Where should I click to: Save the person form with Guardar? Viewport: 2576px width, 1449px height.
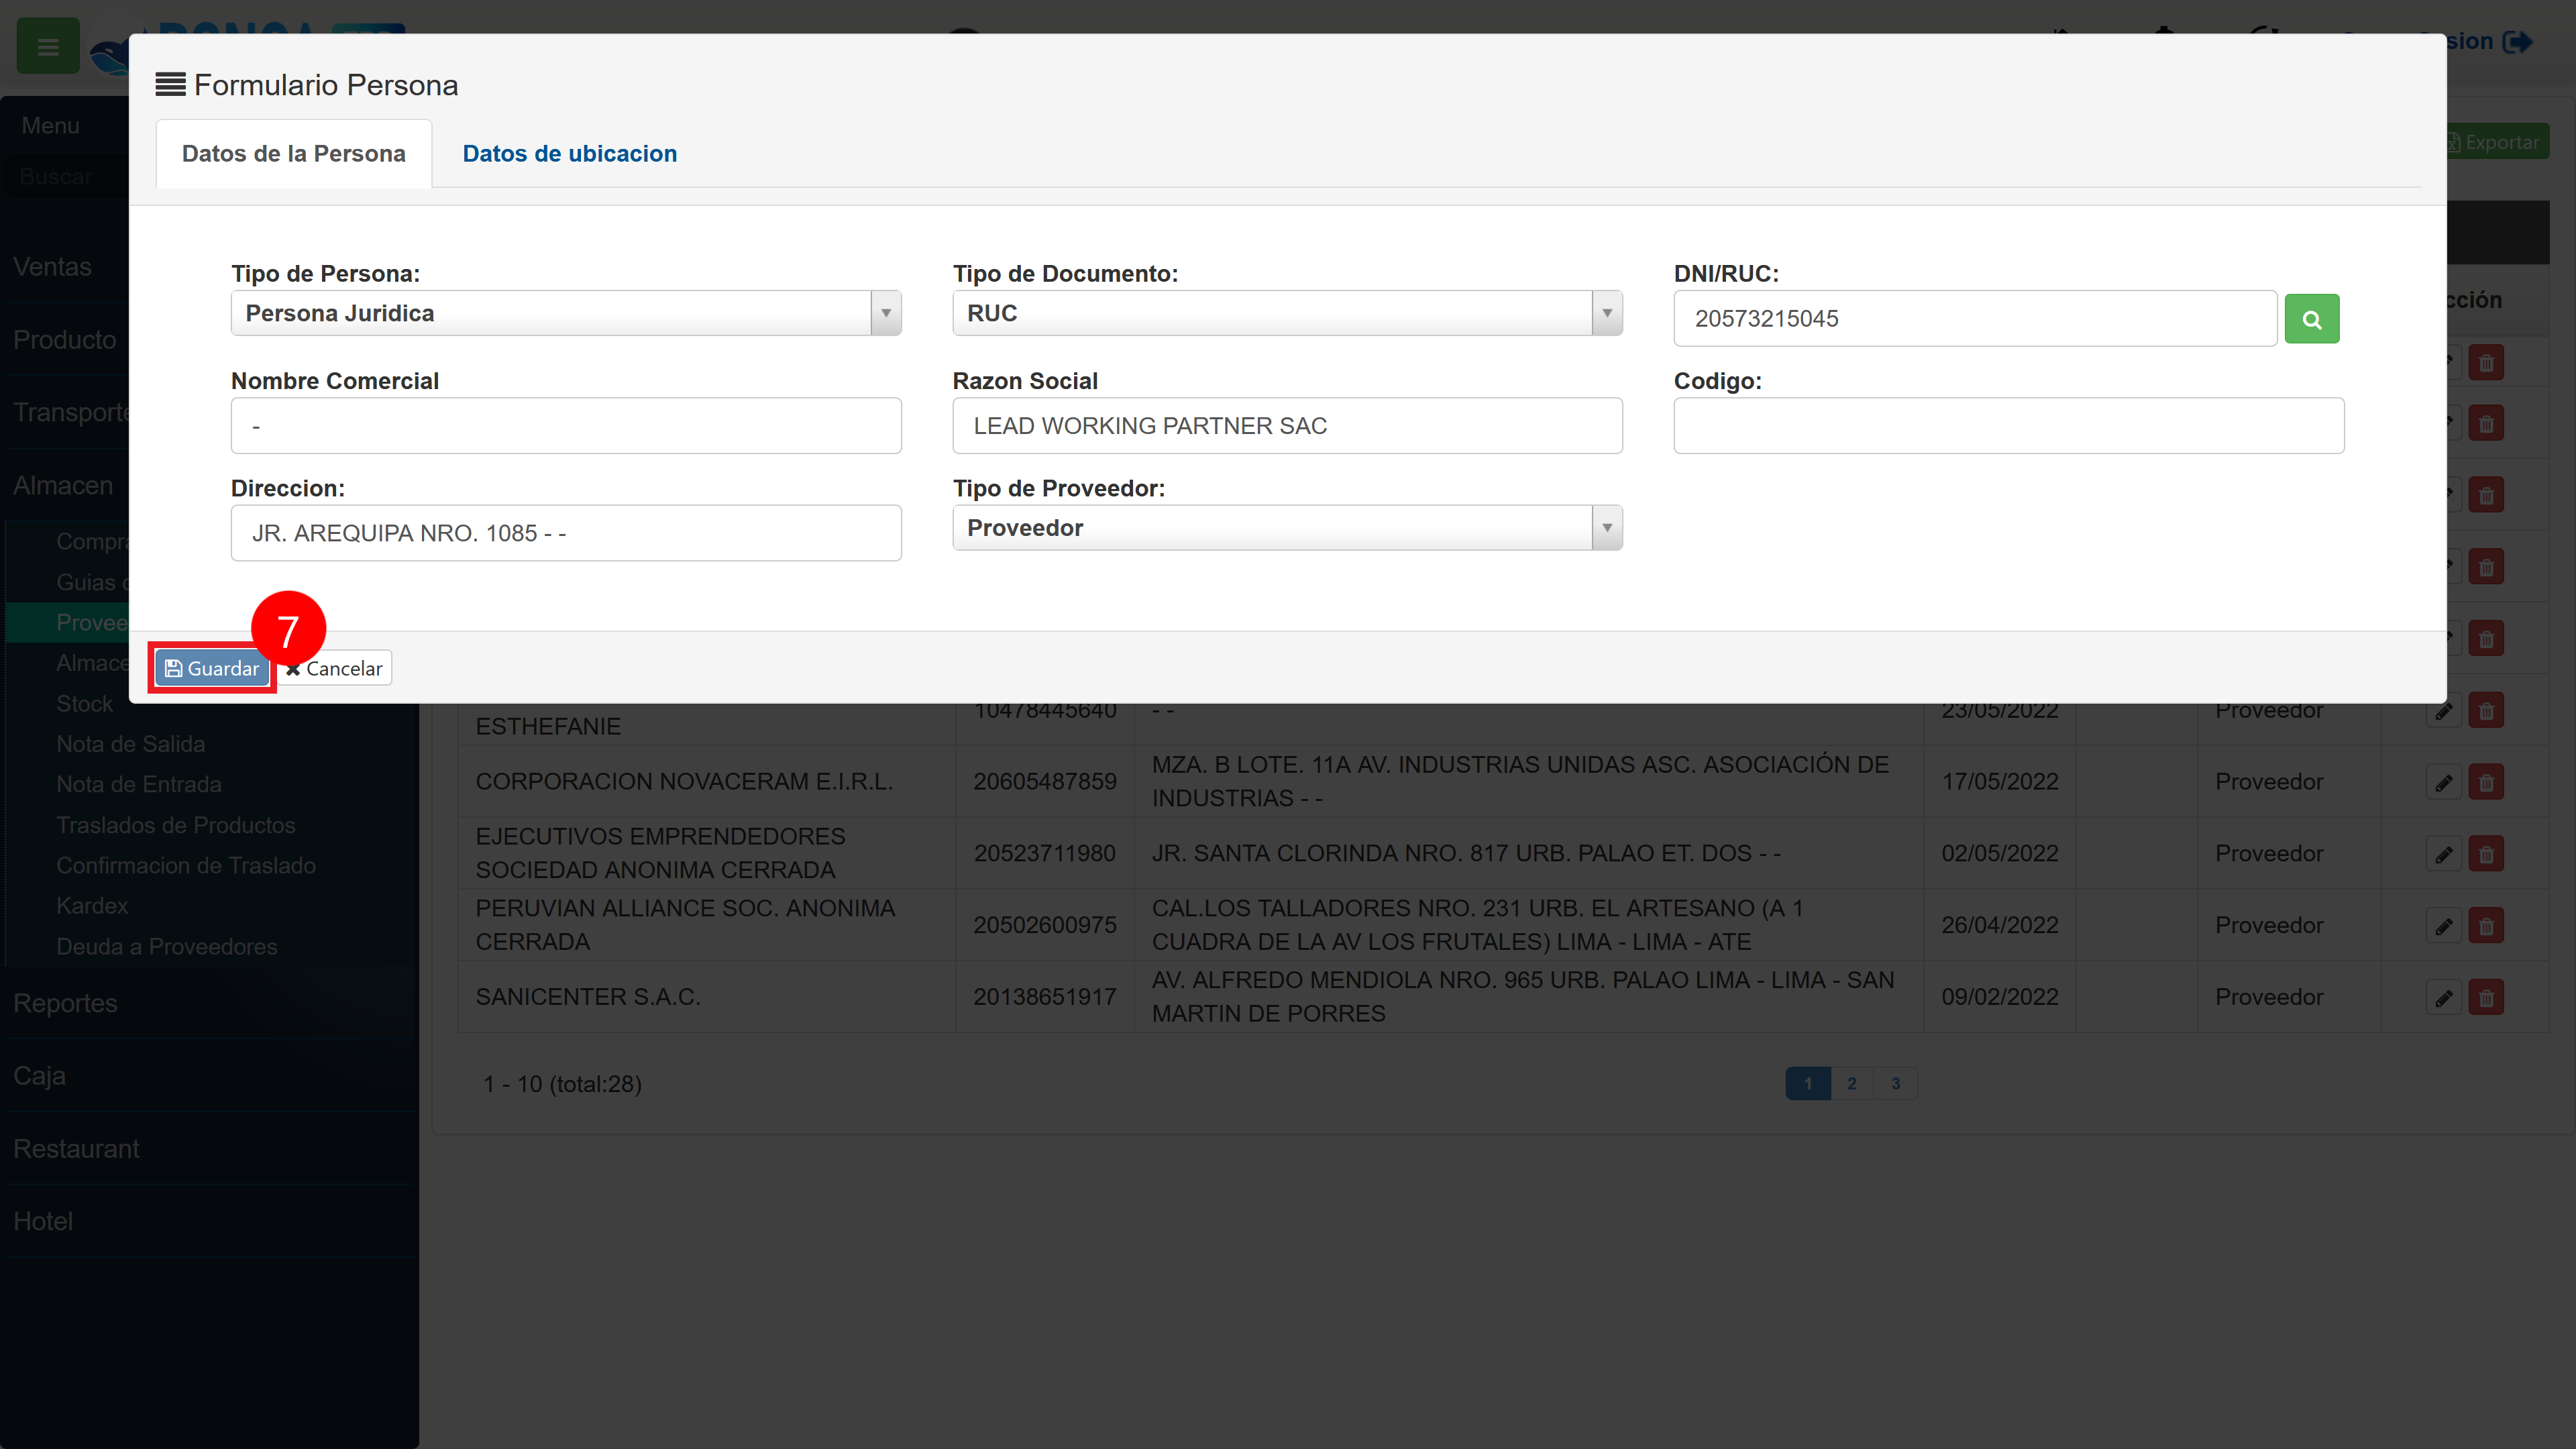tap(212, 668)
